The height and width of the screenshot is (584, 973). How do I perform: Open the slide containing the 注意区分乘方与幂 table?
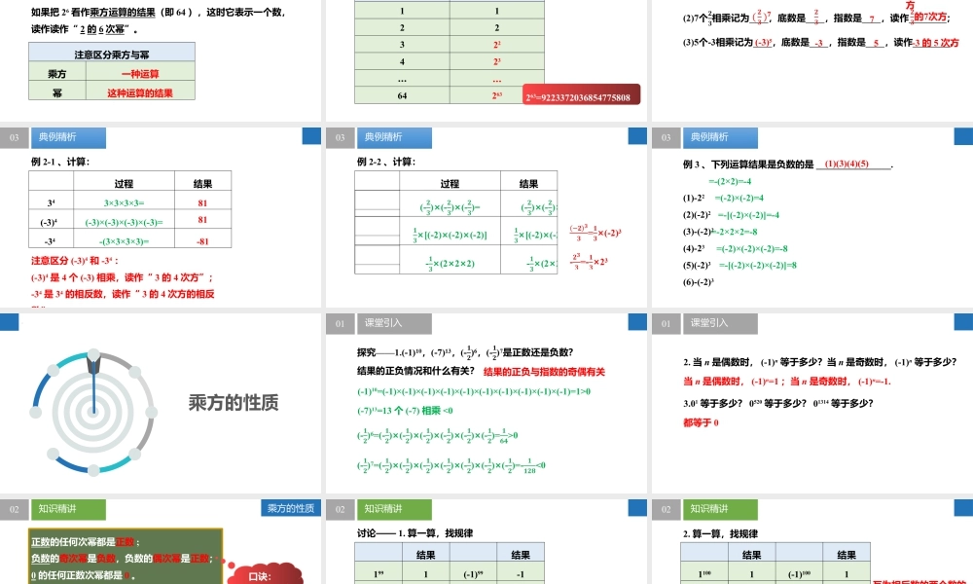pyautogui.click(x=161, y=60)
